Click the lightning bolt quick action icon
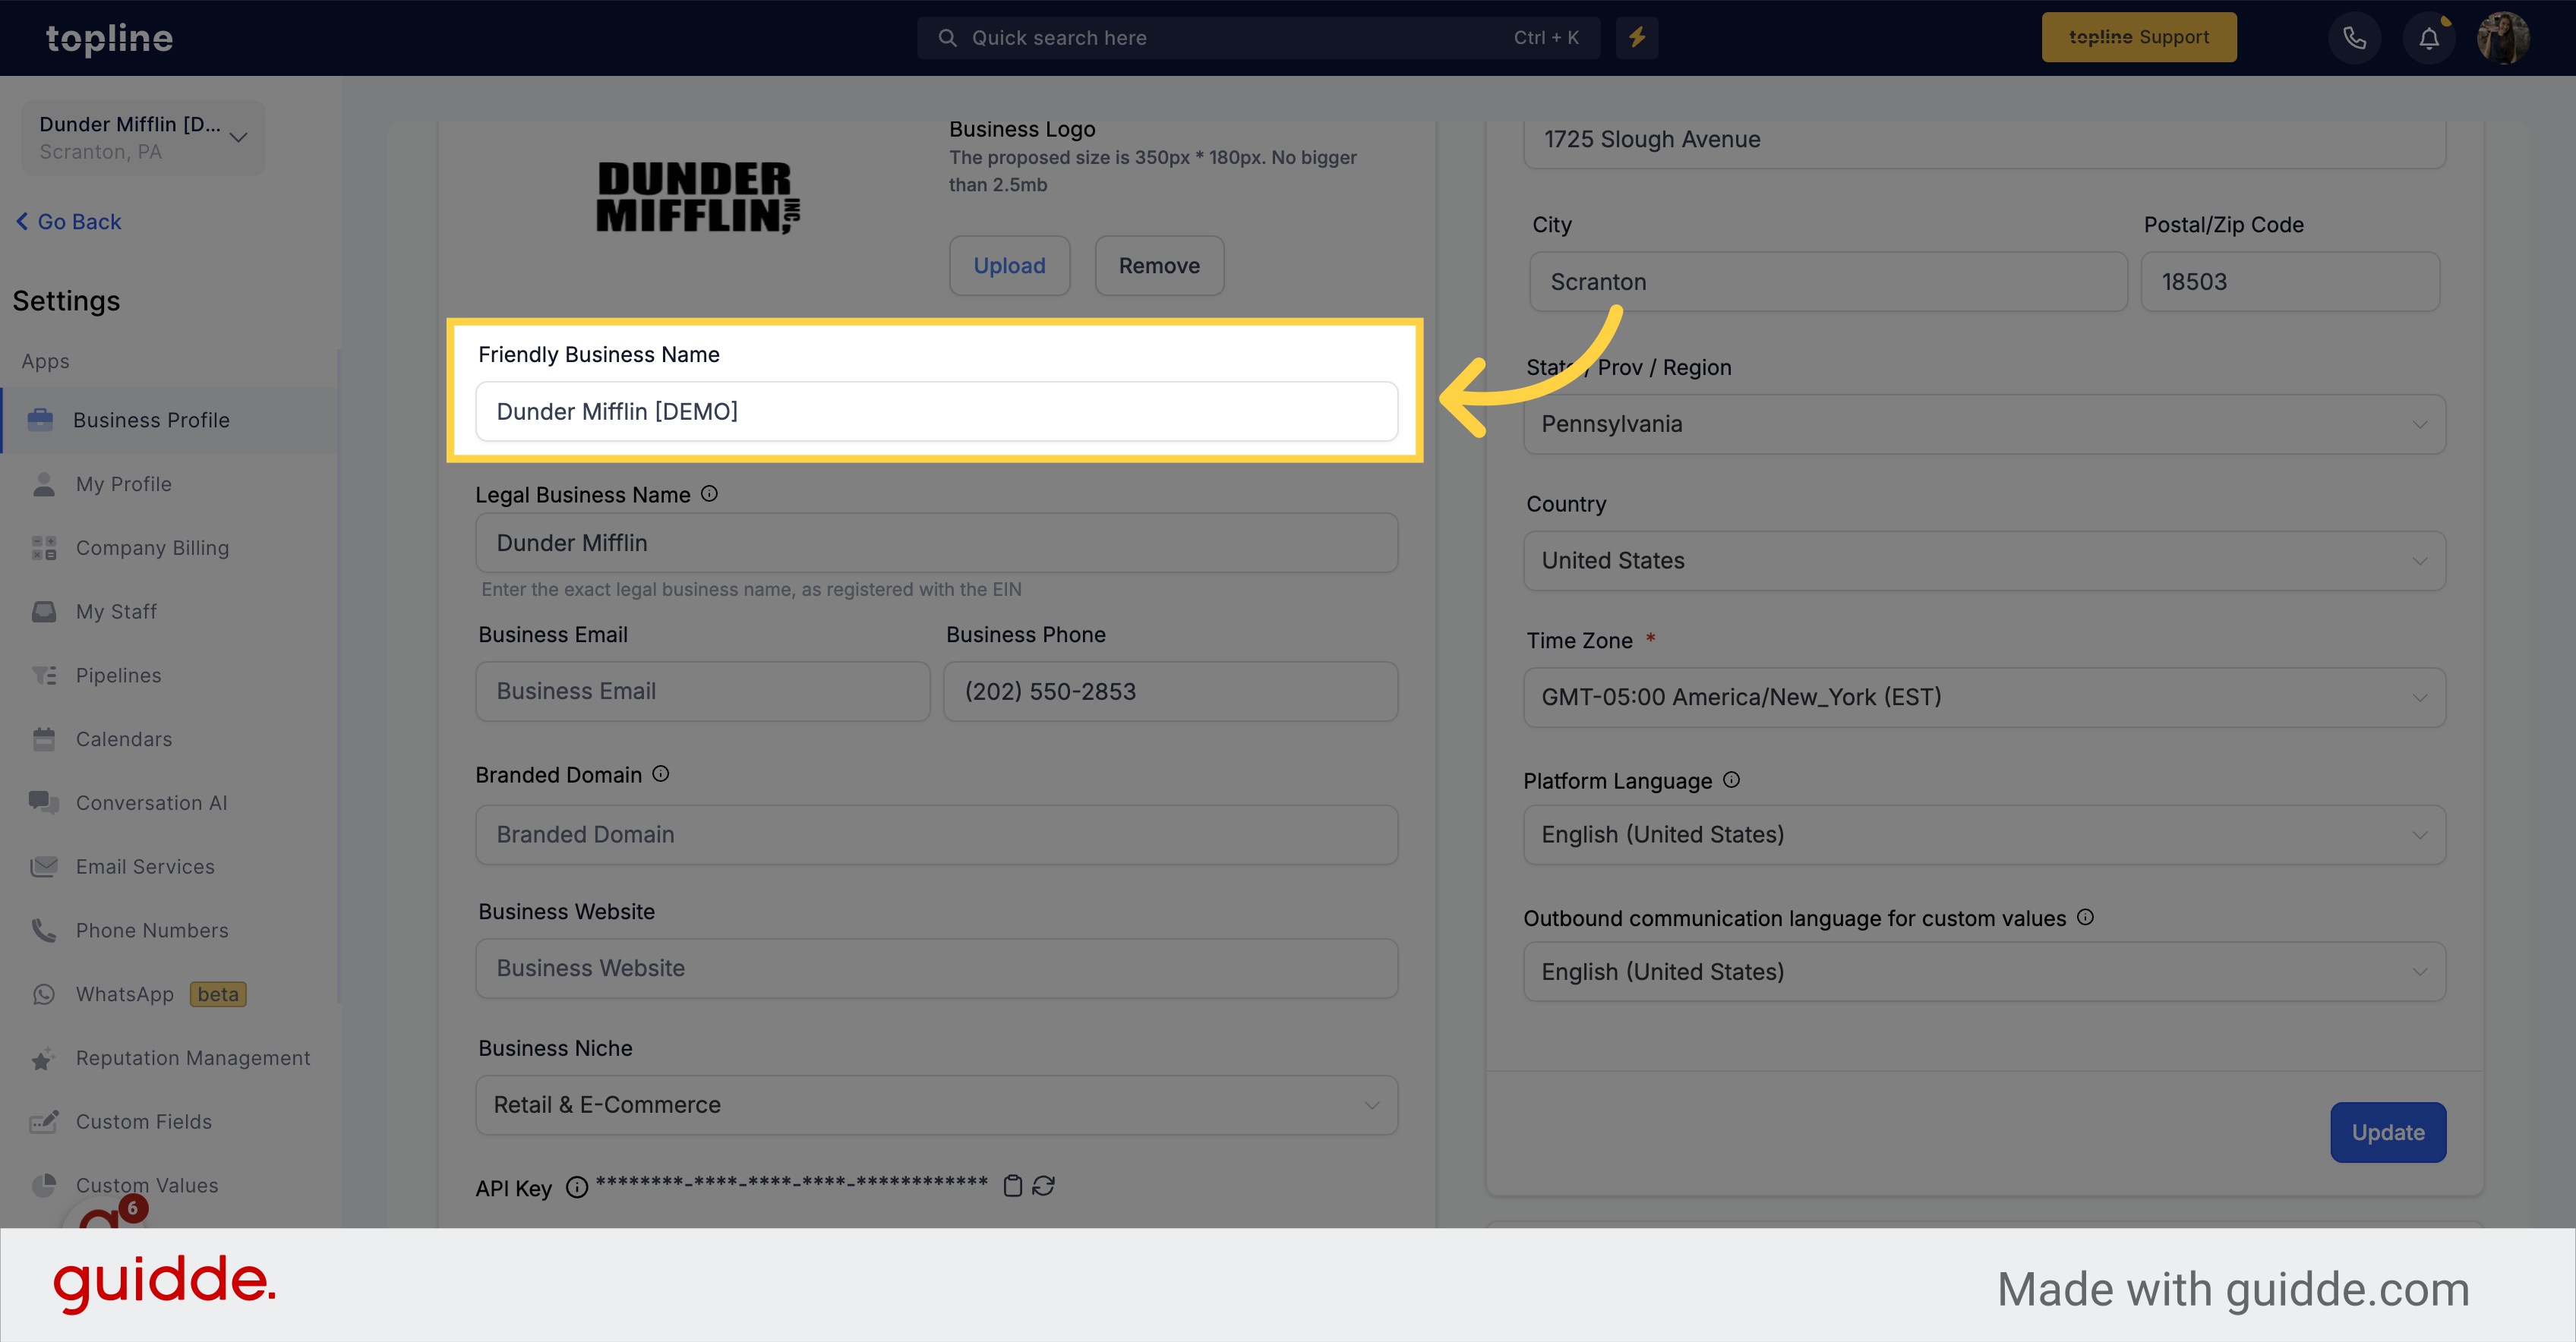This screenshot has height=1342, width=2576. [1637, 37]
